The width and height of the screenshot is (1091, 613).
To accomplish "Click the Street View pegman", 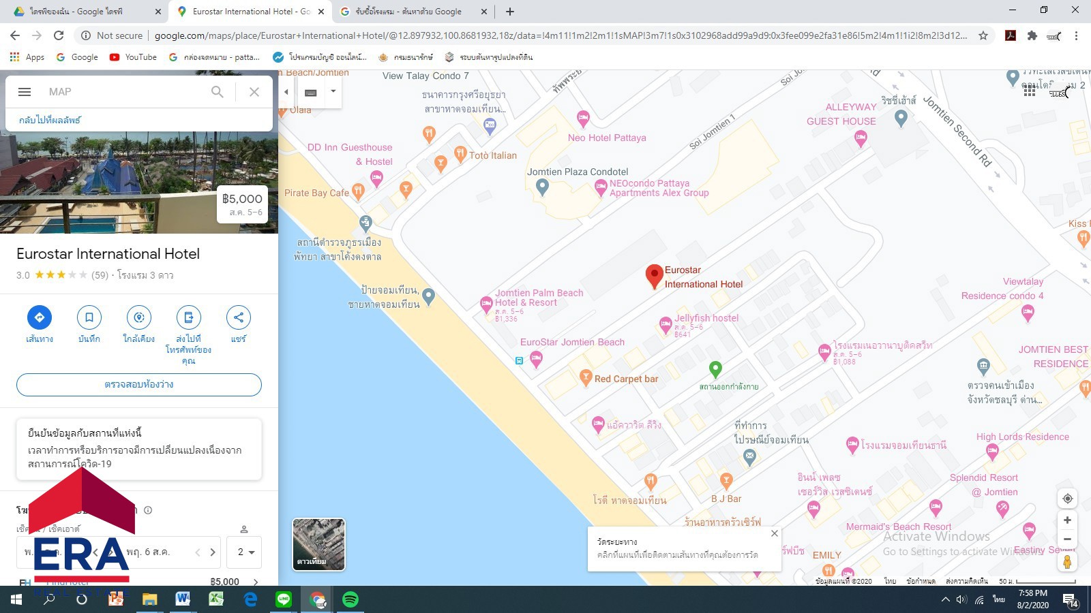I will coord(1068,562).
